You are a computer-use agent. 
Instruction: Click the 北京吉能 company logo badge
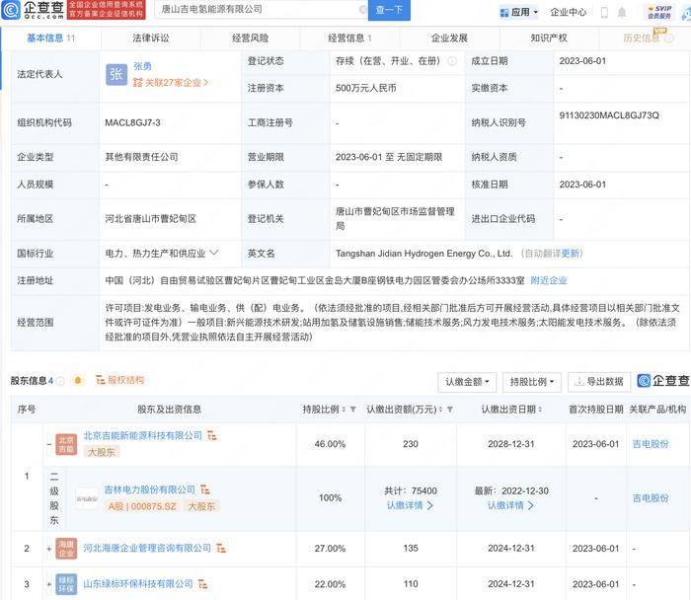point(66,444)
